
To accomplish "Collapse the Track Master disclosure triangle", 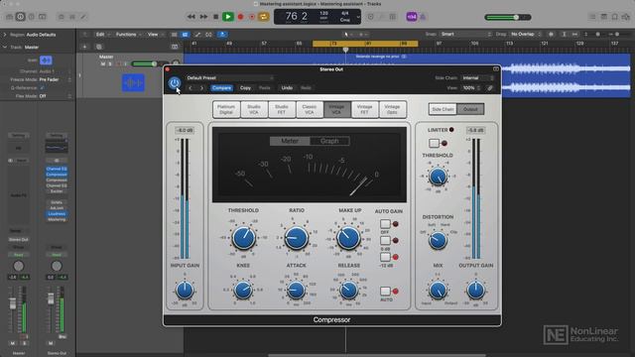I will (5, 47).
